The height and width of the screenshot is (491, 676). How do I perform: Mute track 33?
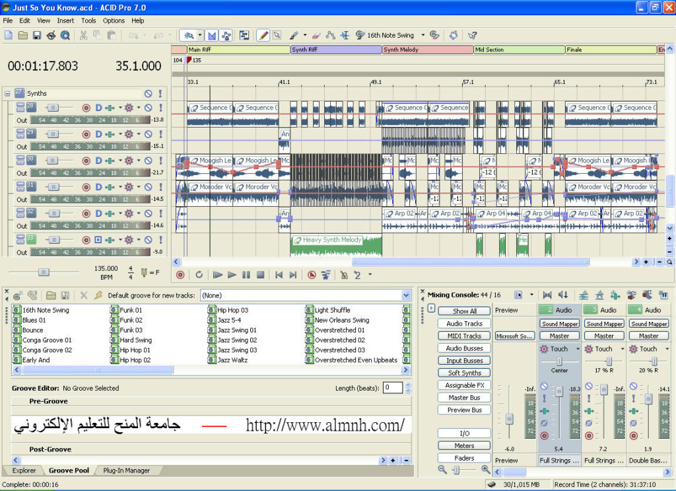[148, 239]
